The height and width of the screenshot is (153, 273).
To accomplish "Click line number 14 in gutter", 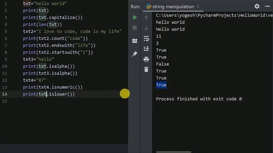I will click(5, 94).
